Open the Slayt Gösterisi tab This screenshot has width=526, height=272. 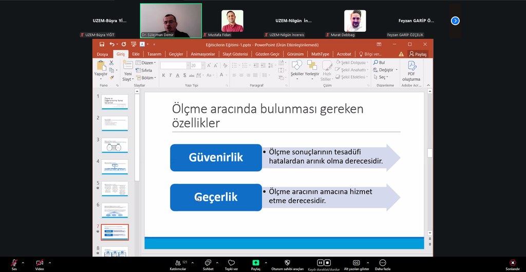(x=236, y=54)
